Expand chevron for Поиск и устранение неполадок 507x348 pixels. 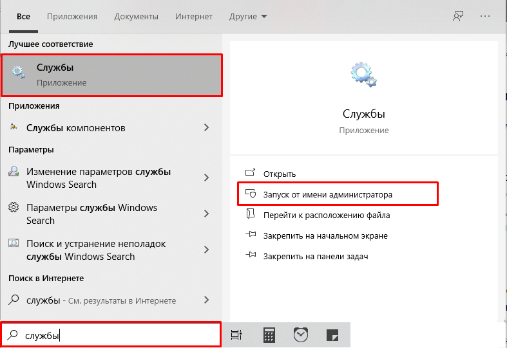click(x=207, y=250)
